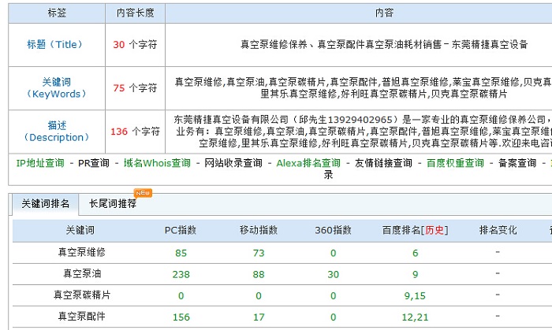Open the 百度权重查询 link
This screenshot has width=552, height=330.
pyautogui.click(x=455, y=163)
